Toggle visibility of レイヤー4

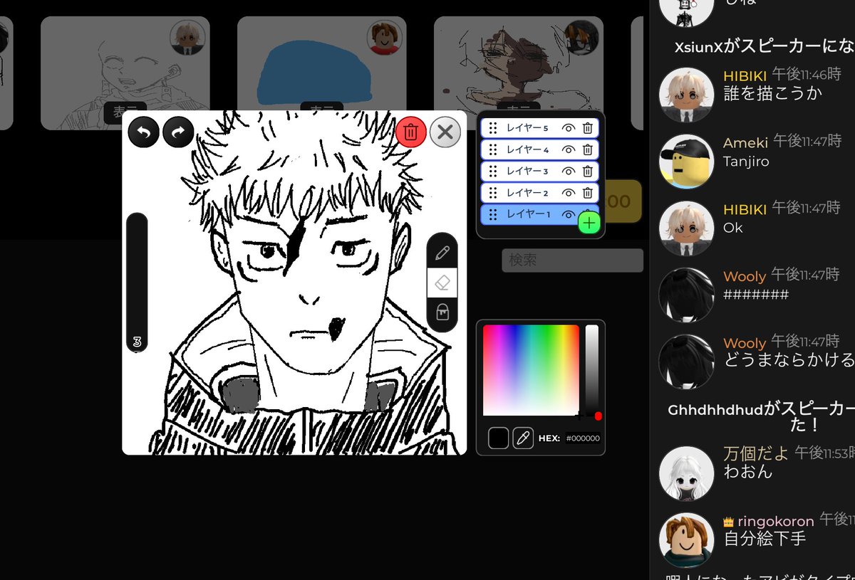568,149
